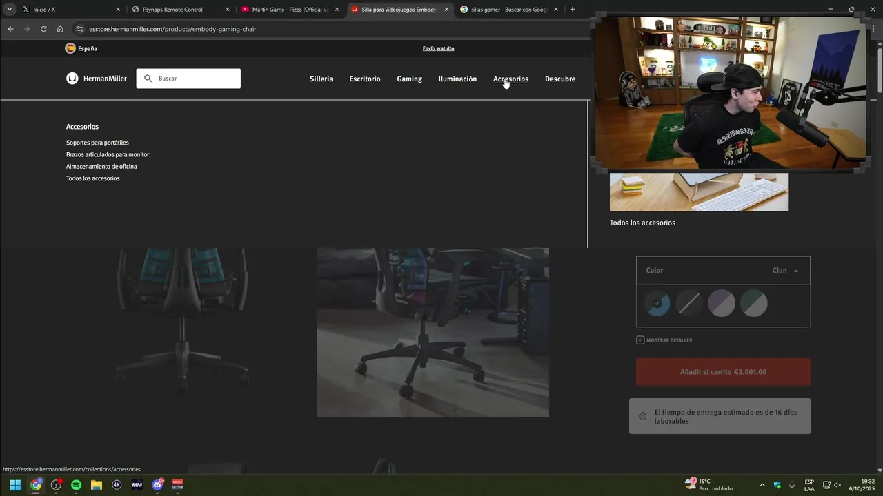Select the purple-grey color swatch
This screenshot has width=883, height=496.
click(722, 303)
